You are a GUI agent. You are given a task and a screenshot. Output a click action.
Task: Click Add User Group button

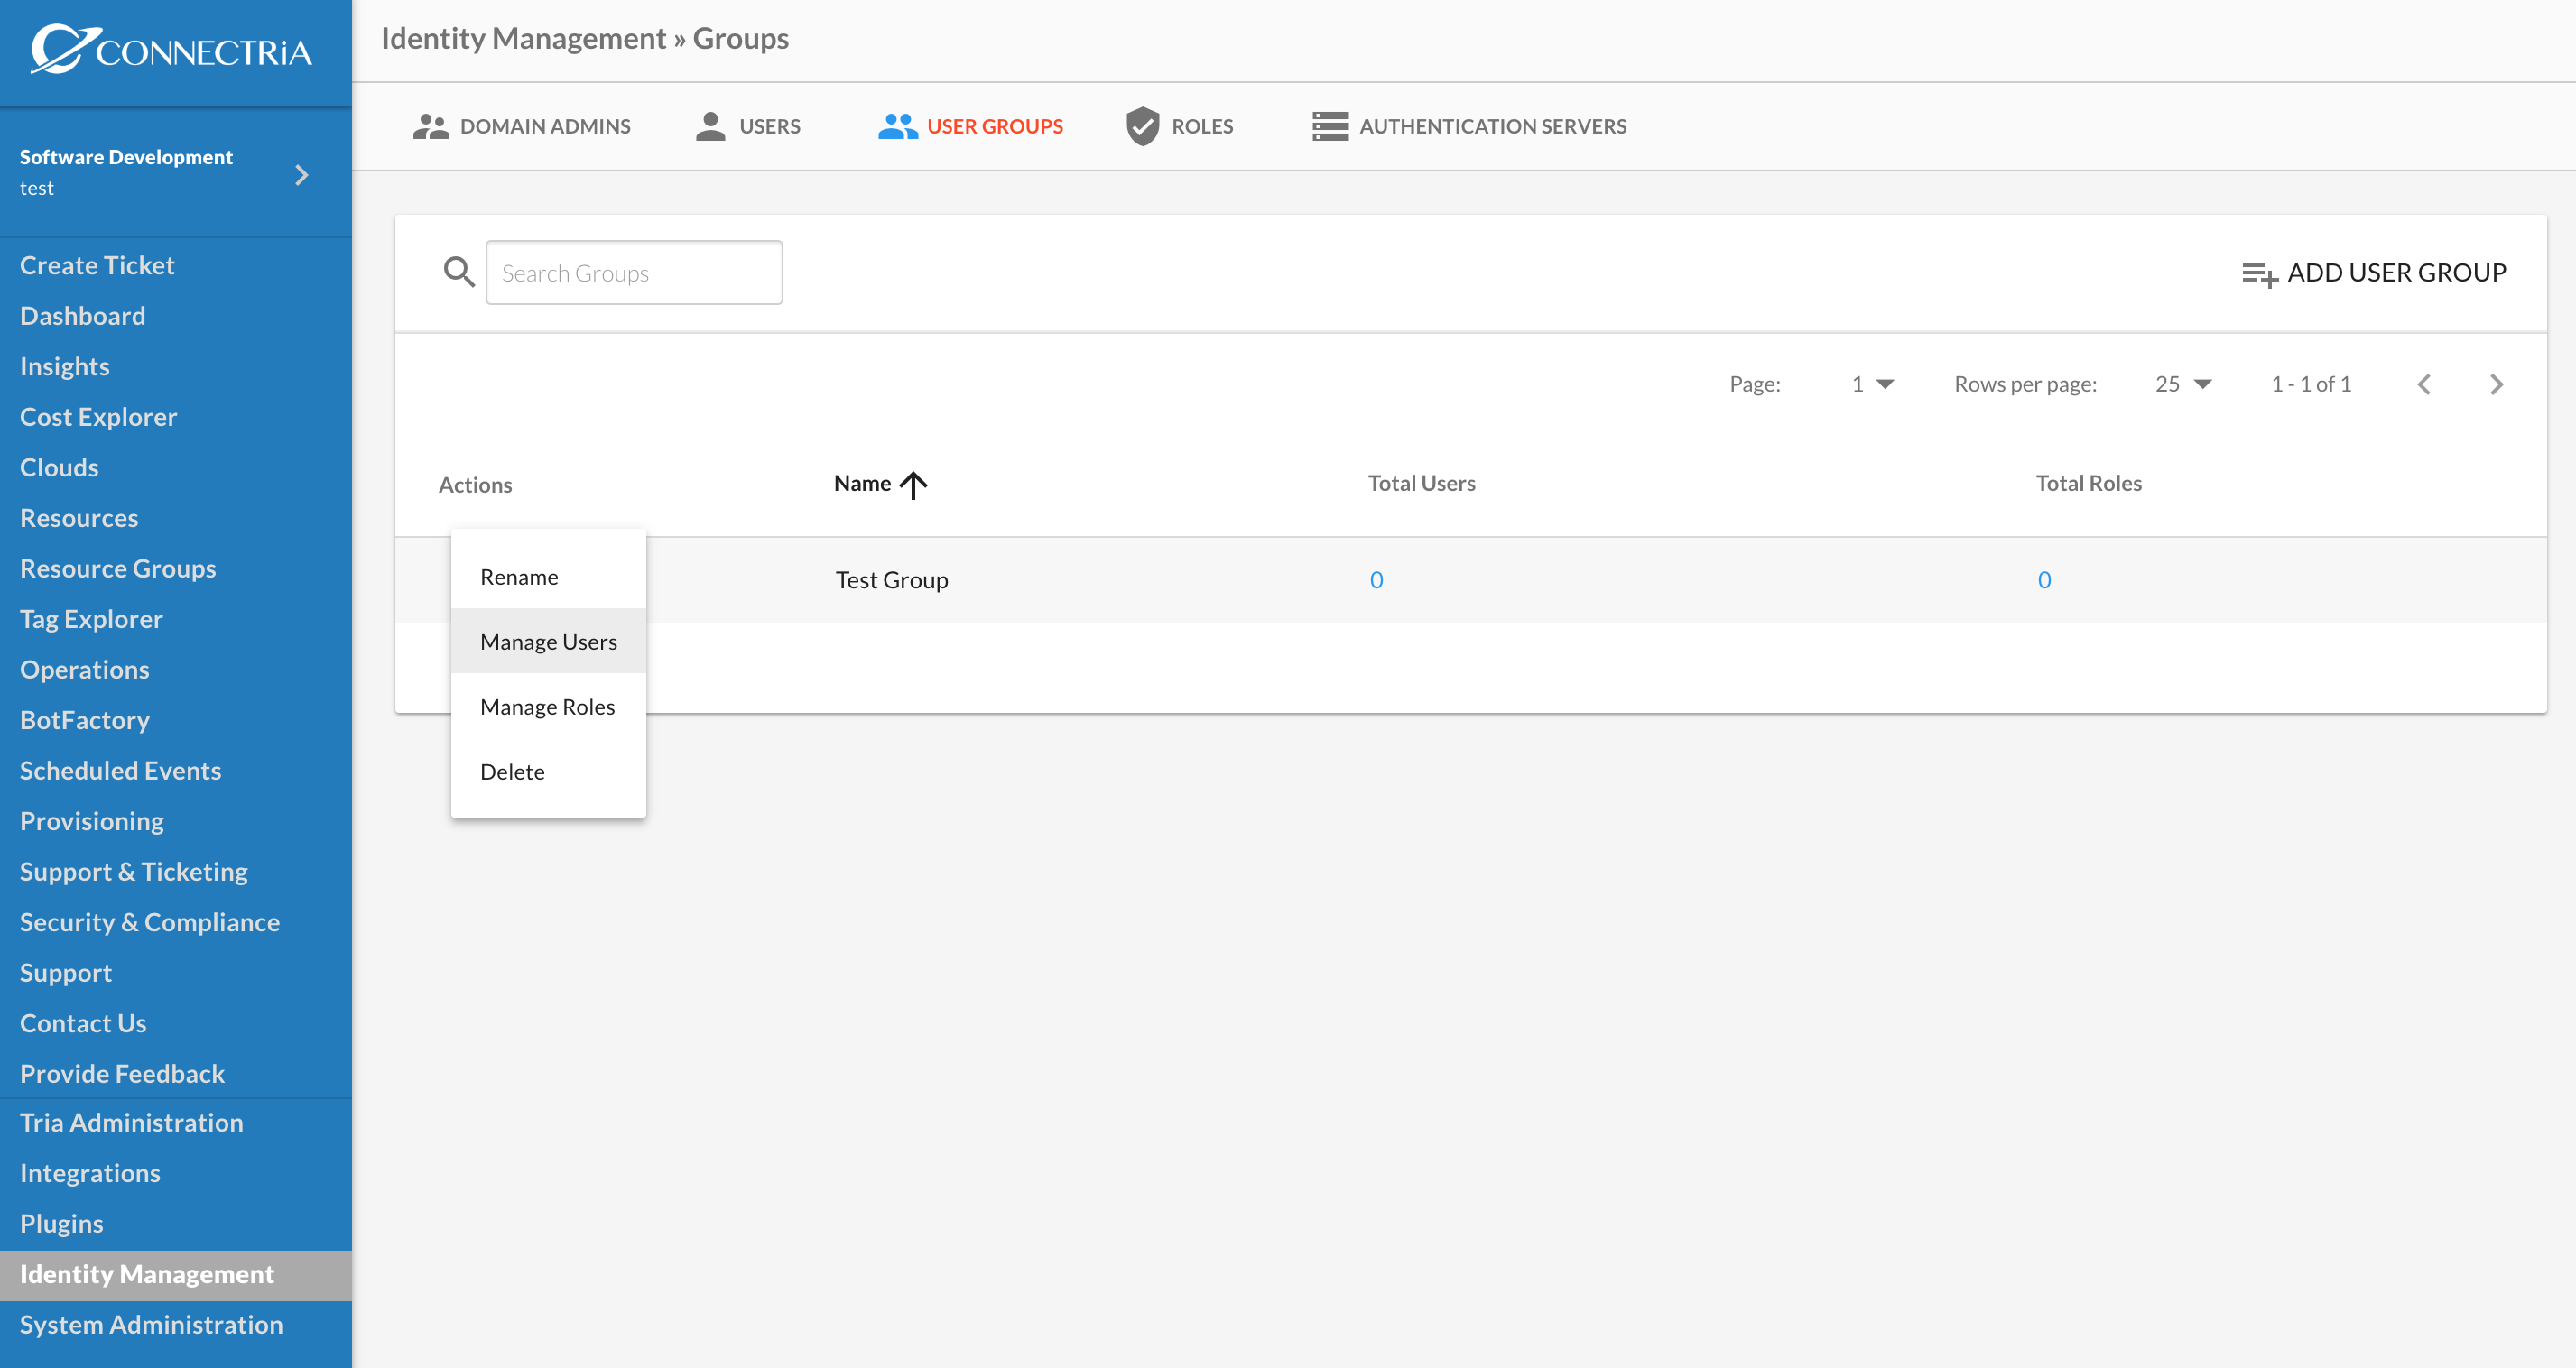point(2373,272)
